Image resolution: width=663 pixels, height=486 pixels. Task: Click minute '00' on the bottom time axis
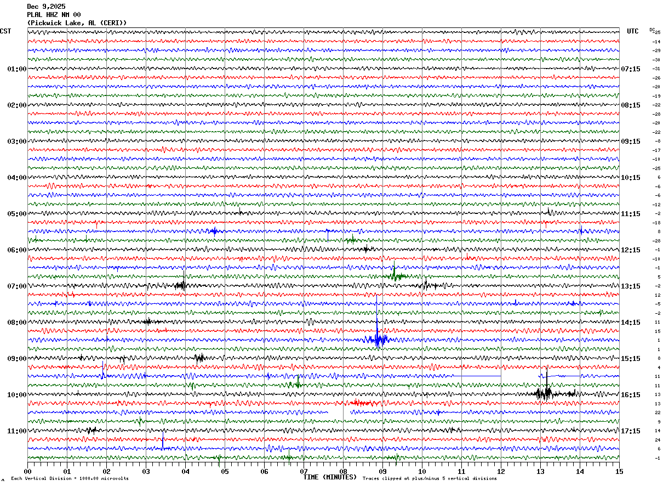pos(27,471)
